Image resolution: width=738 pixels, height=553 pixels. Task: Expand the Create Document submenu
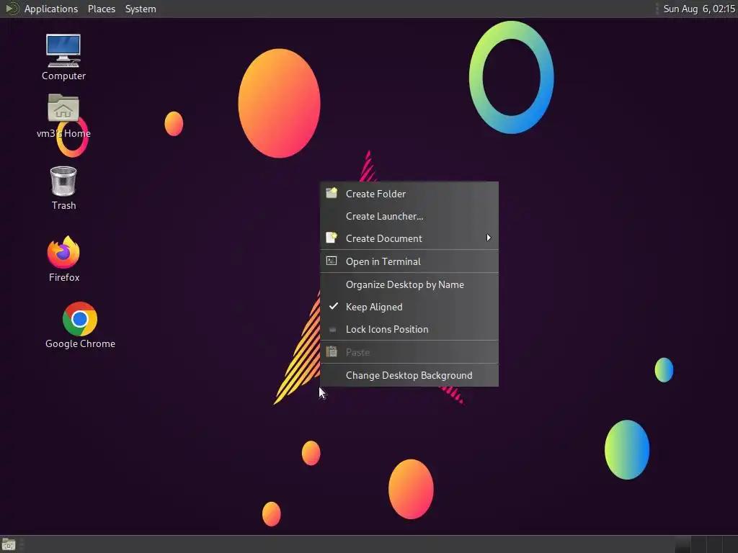click(409, 238)
